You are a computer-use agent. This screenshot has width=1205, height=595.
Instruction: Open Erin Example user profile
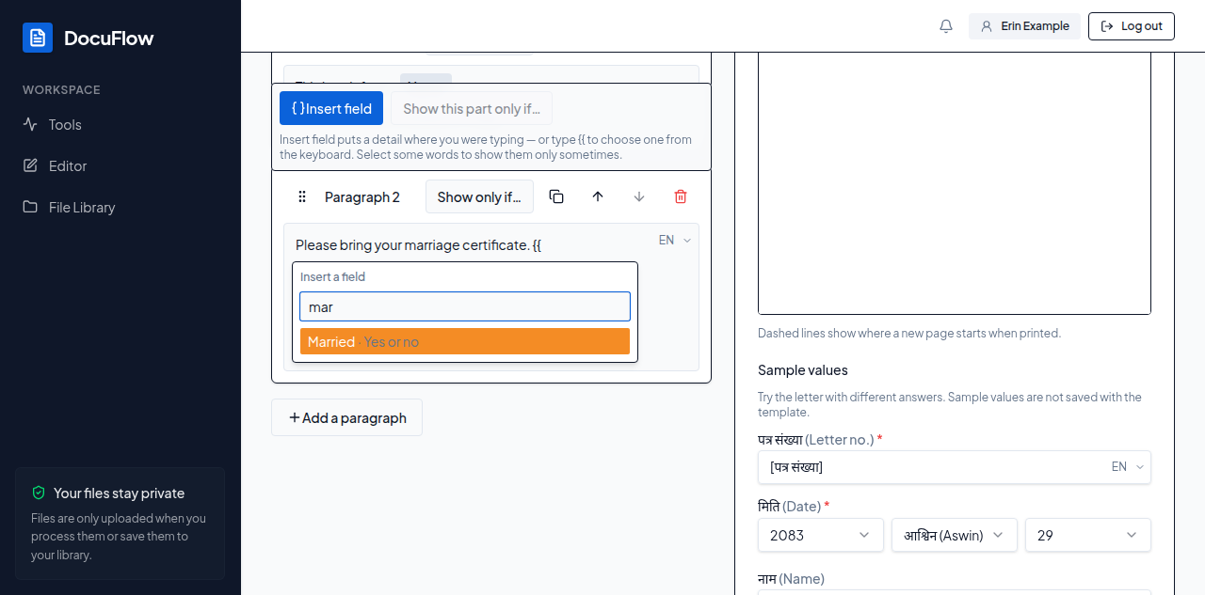pyautogui.click(x=1024, y=26)
